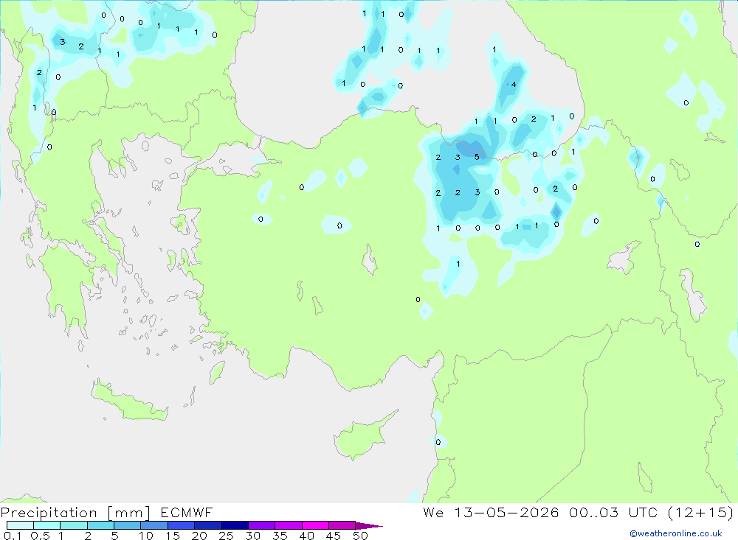
Task: Click the '0.1' legend scale label
Action: 13,536
